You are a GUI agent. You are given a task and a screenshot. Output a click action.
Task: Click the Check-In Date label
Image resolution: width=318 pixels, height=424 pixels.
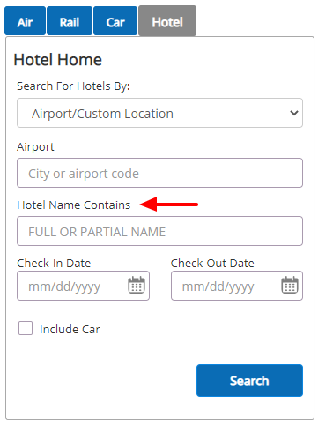(x=54, y=263)
